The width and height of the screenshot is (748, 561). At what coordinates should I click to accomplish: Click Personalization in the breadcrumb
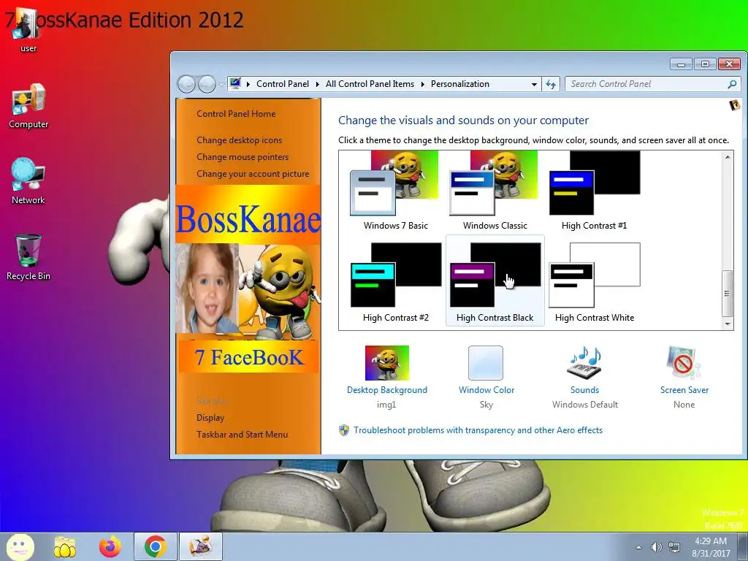[x=460, y=84]
